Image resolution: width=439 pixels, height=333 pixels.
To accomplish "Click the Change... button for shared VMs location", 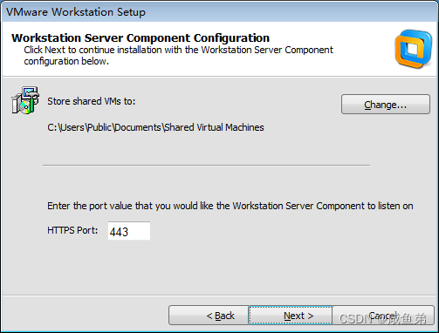I will coord(386,104).
